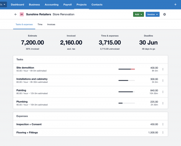This screenshot has width=181, height=146.
Task: Switch to the Time tab
Action: click(x=40, y=24)
